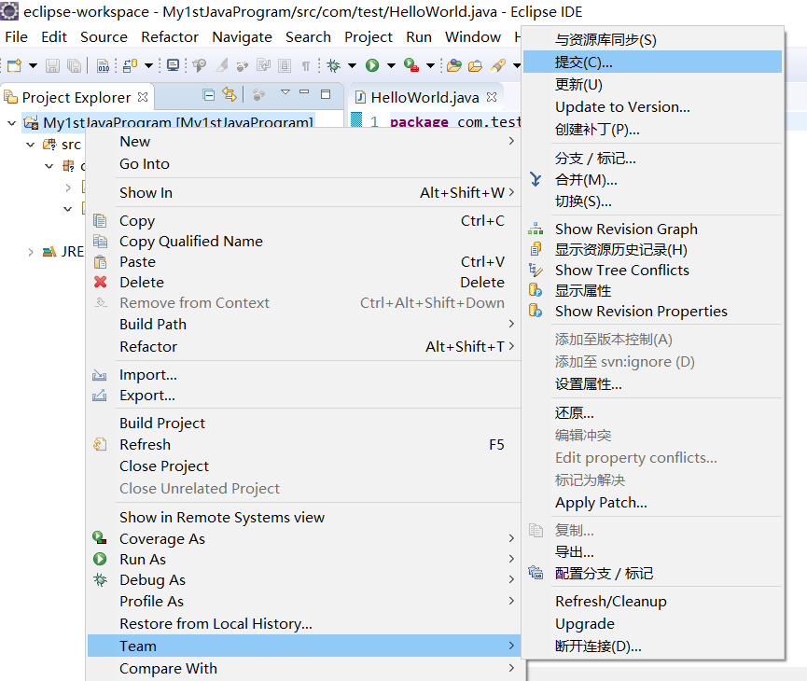Open the Show In submenu
The width and height of the screenshot is (807, 681).
click(303, 192)
